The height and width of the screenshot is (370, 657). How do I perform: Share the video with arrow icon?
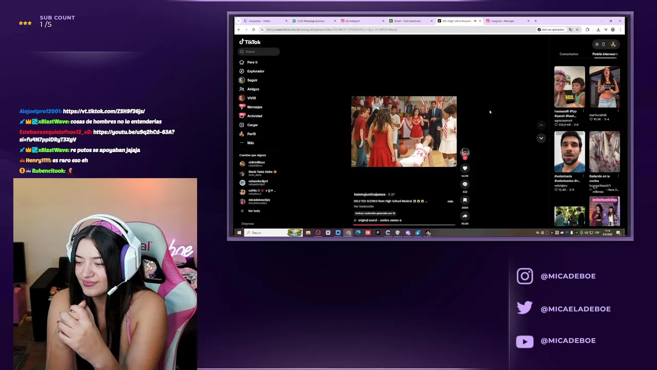click(x=465, y=216)
